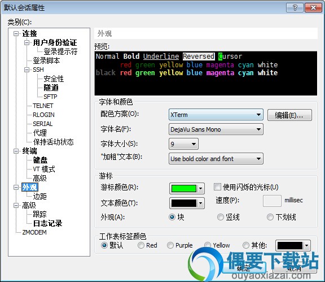Select 边距 under 外观

[40, 196]
